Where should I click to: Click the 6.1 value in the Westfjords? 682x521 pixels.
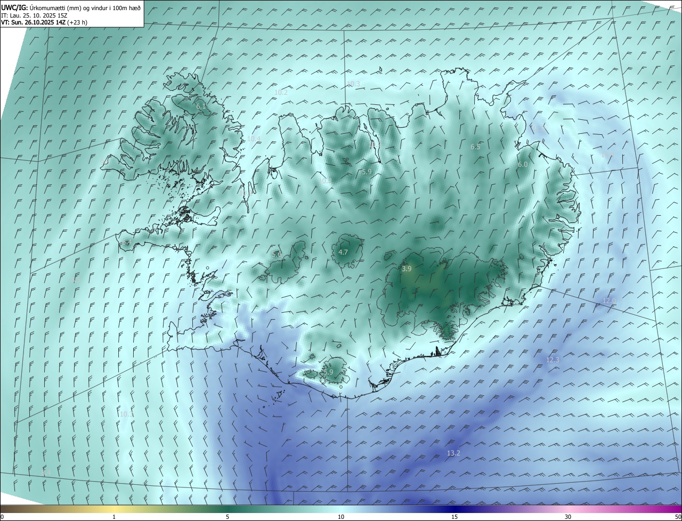tap(201, 107)
